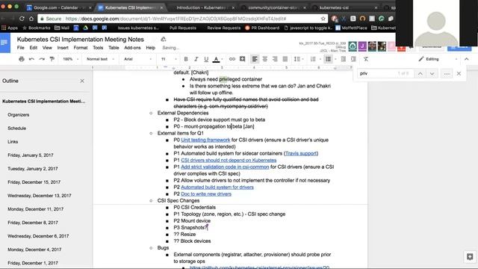Open the View menu
This screenshot has width=478, height=269.
tap(47, 48)
